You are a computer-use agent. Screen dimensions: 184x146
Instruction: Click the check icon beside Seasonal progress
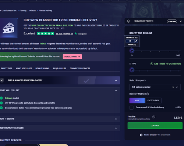1,108
